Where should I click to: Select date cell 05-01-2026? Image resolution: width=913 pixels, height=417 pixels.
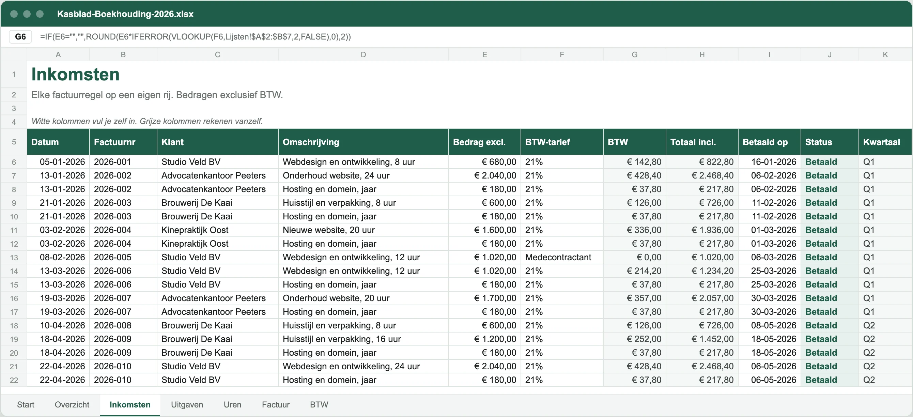click(58, 162)
